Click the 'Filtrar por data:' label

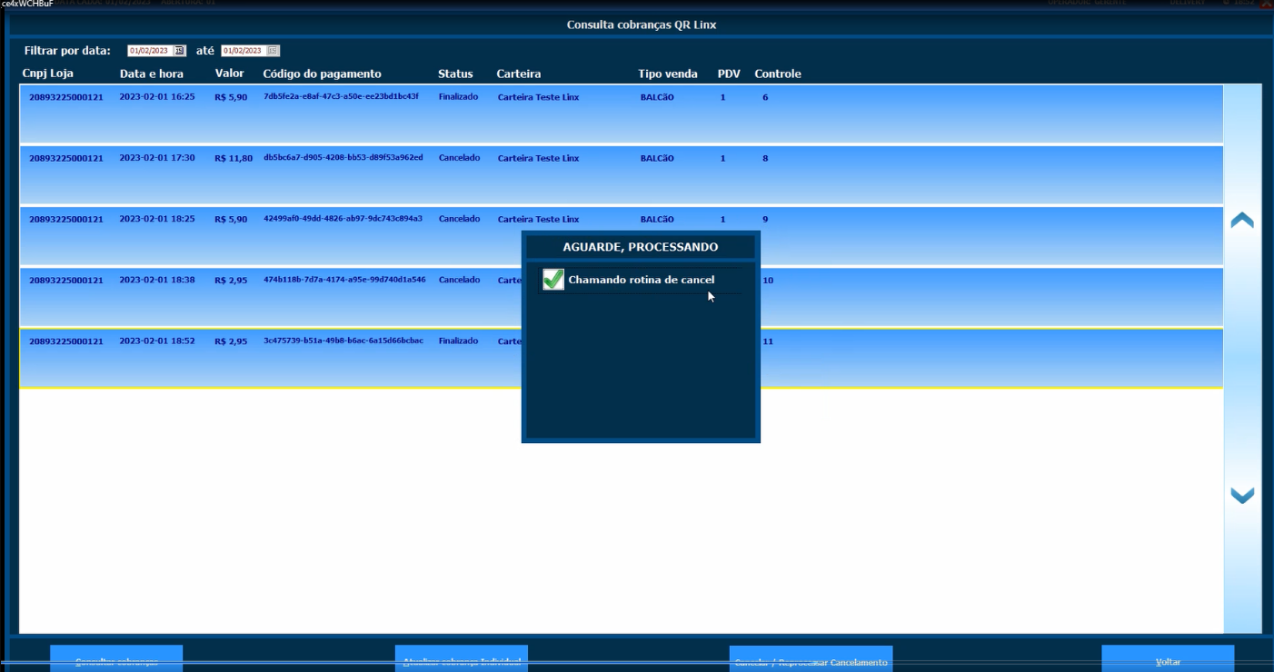pyautogui.click(x=67, y=51)
